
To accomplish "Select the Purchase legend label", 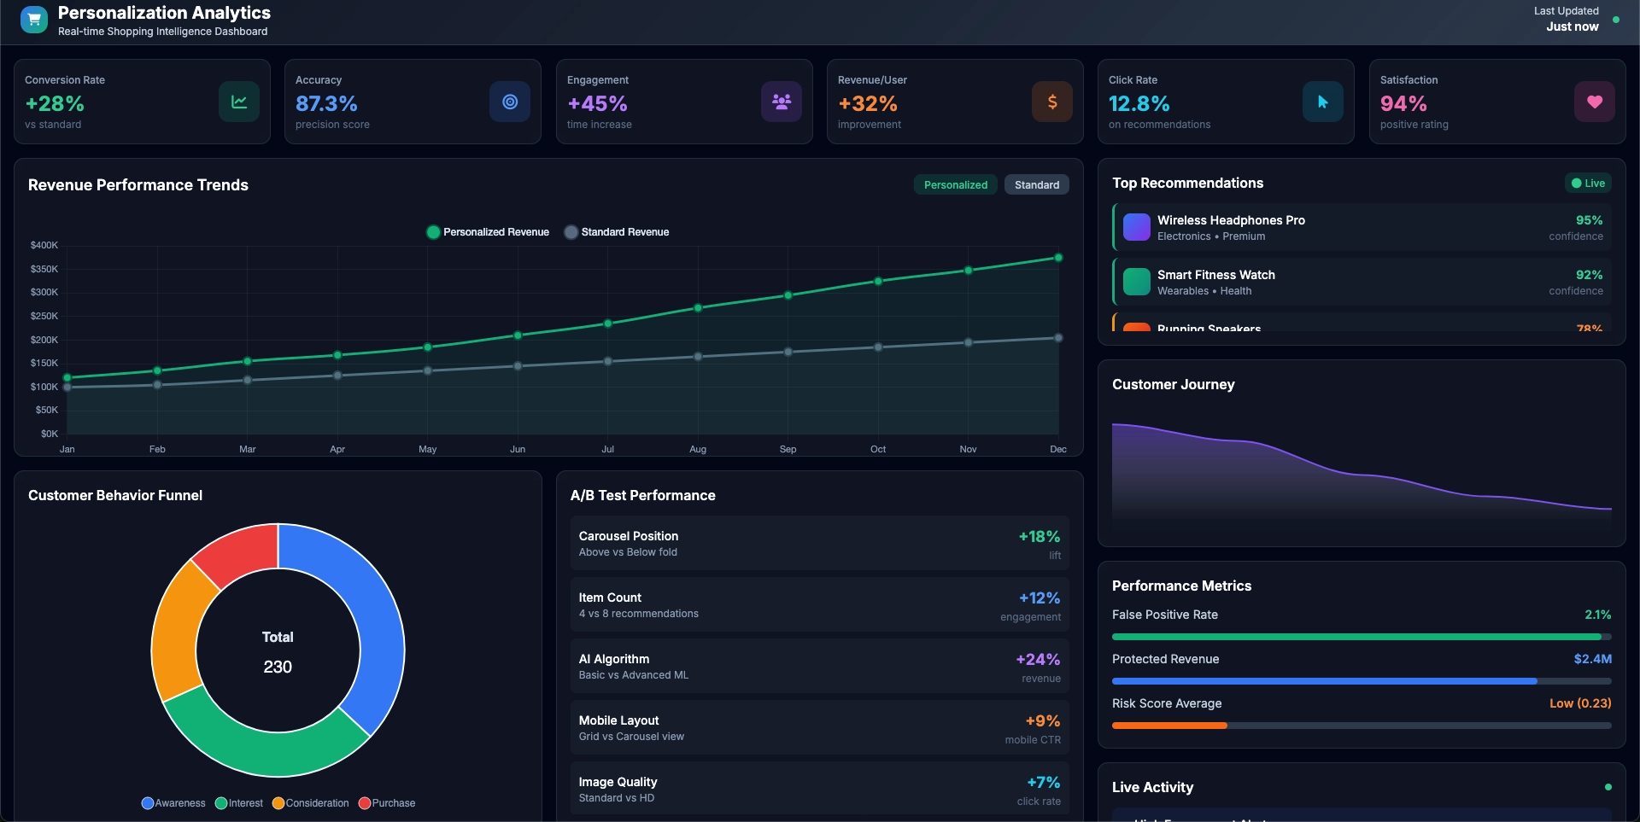I will pos(387,803).
